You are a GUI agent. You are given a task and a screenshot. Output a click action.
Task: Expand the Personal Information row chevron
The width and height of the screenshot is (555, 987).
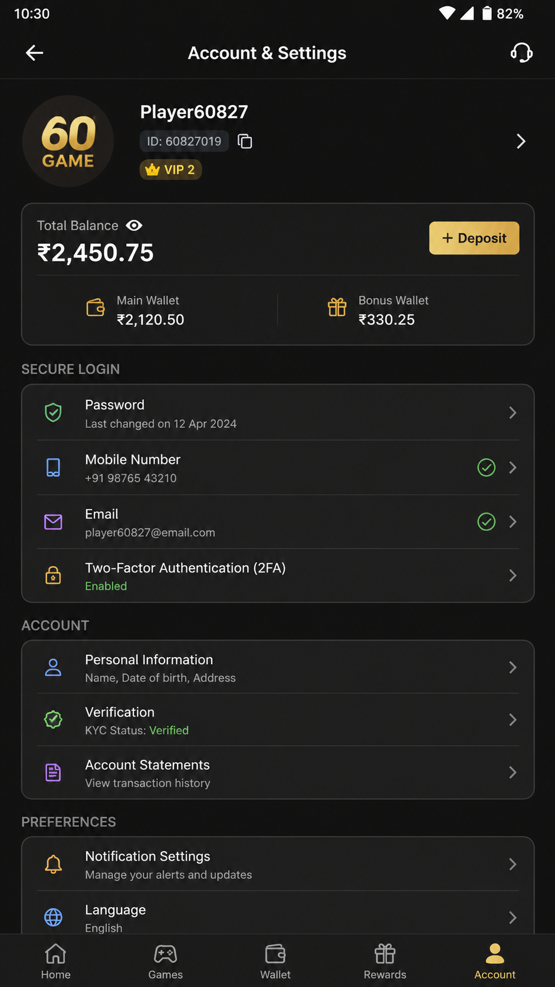point(513,667)
